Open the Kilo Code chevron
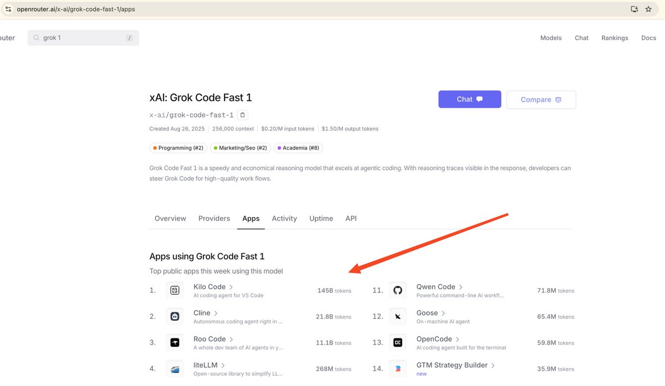This screenshot has width=665, height=386. click(231, 287)
